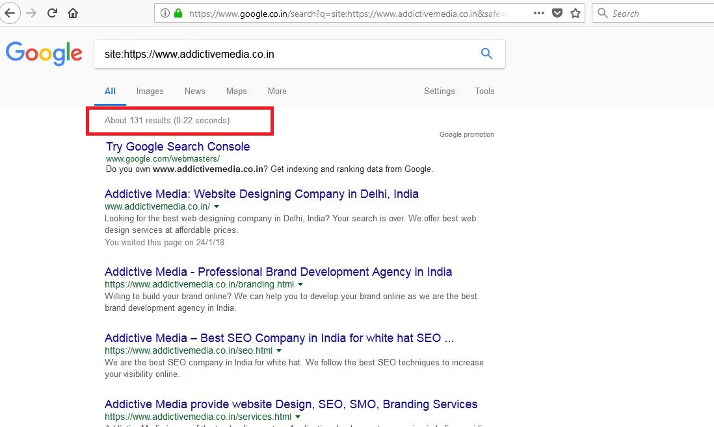Reload the current page

pyautogui.click(x=53, y=13)
